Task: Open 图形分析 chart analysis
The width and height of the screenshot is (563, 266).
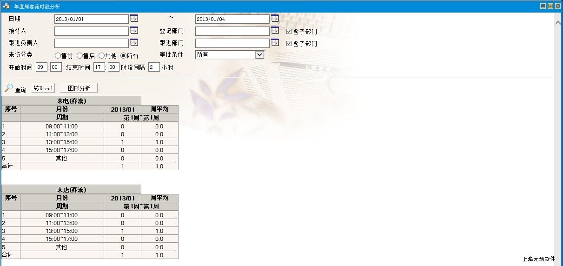Action: tap(79, 88)
